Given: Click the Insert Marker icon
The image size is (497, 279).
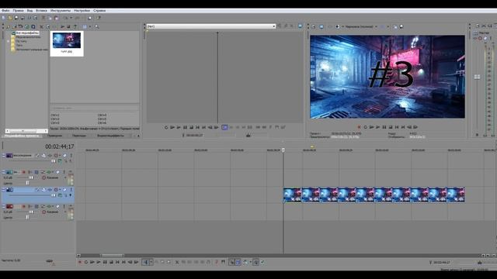Looking at the screenshot, I should coord(217,262).
